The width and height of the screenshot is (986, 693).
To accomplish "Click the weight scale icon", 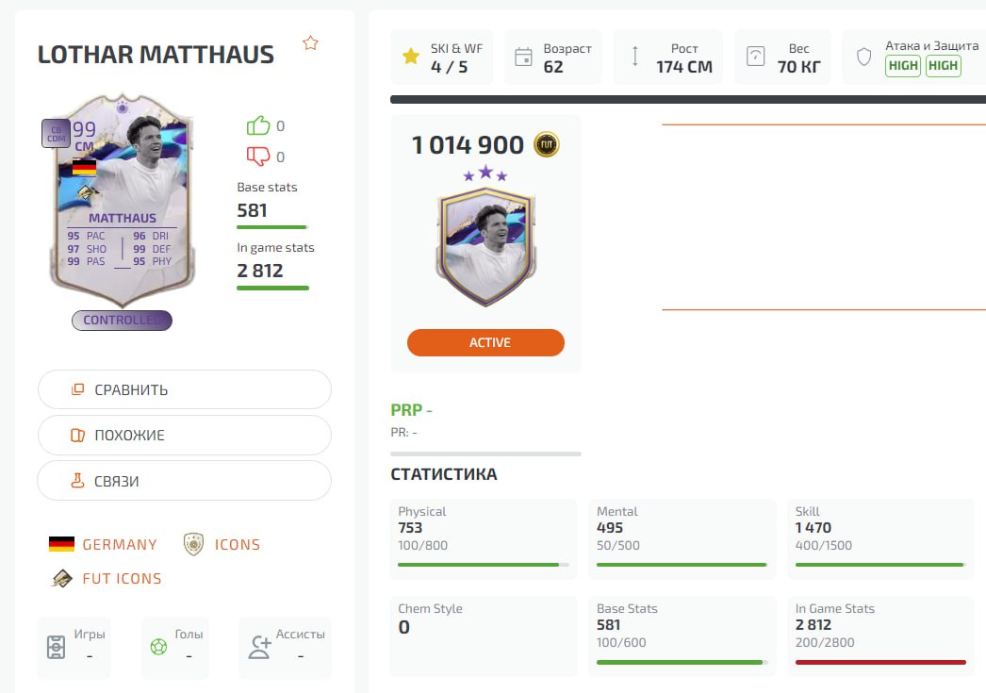I will [755, 57].
